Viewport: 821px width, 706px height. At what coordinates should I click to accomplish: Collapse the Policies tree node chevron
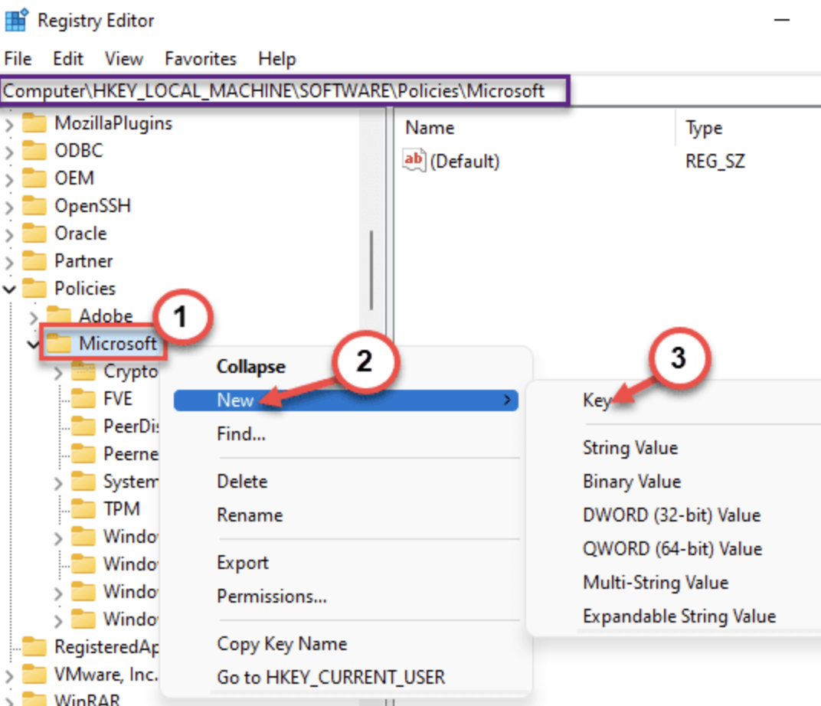coord(9,289)
